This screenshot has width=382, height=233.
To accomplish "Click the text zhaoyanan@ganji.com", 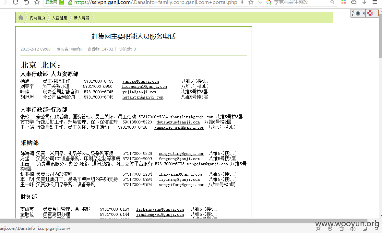I will coord(180,174).
